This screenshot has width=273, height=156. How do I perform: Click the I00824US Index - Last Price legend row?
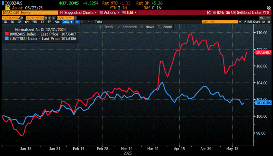tap(40, 34)
